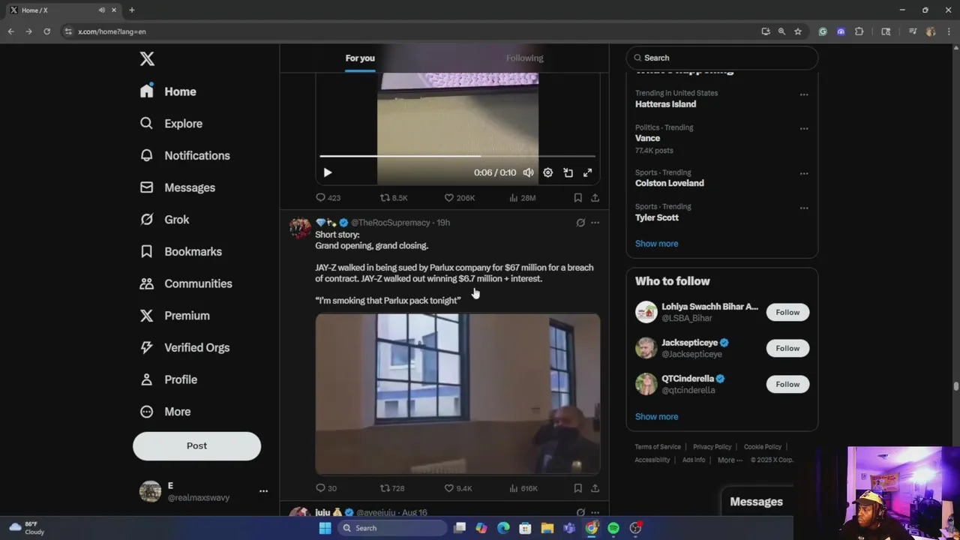Click the Communities icon in sidebar
The width and height of the screenshot is (960, 540).
tap(147, 283)
